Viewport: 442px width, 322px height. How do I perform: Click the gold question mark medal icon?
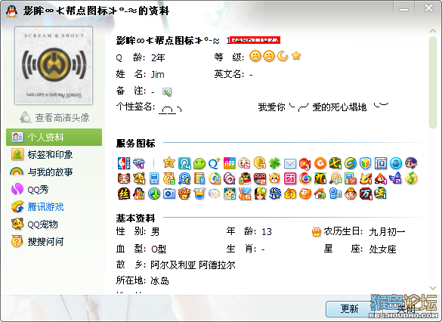click(168, 178)
